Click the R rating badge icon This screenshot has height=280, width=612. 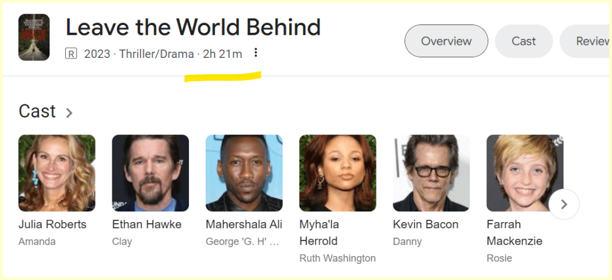point(71,54)
